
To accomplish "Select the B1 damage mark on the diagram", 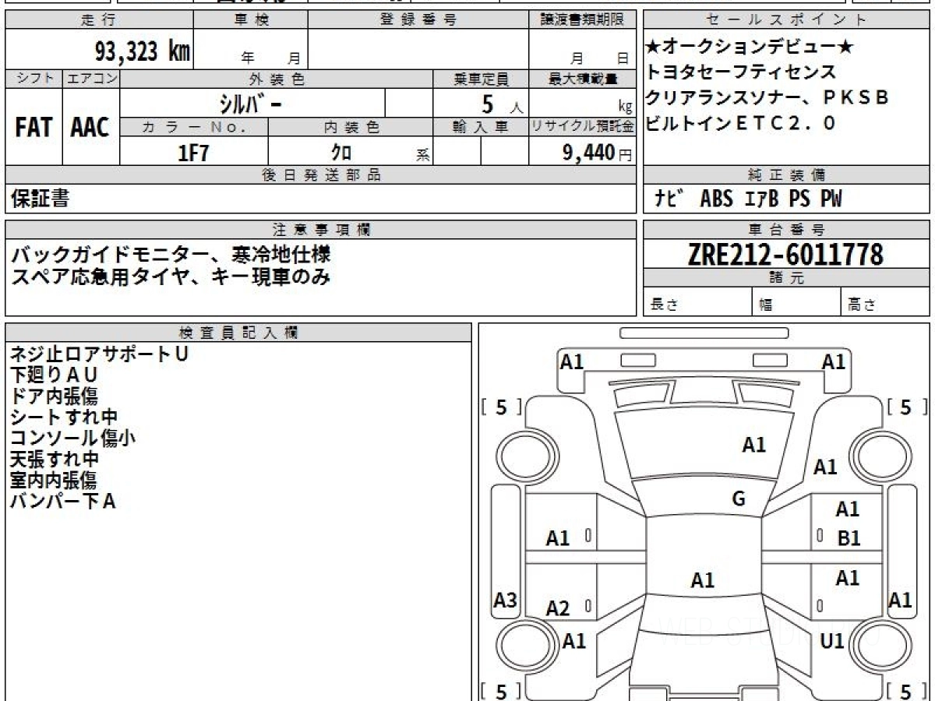I will tap(849, 538).
